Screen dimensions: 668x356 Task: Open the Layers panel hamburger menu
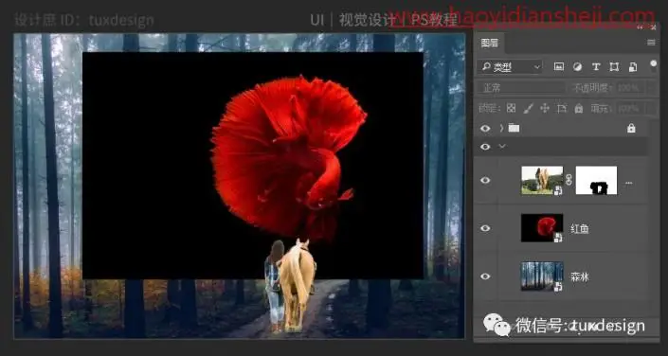click(651, 43)
